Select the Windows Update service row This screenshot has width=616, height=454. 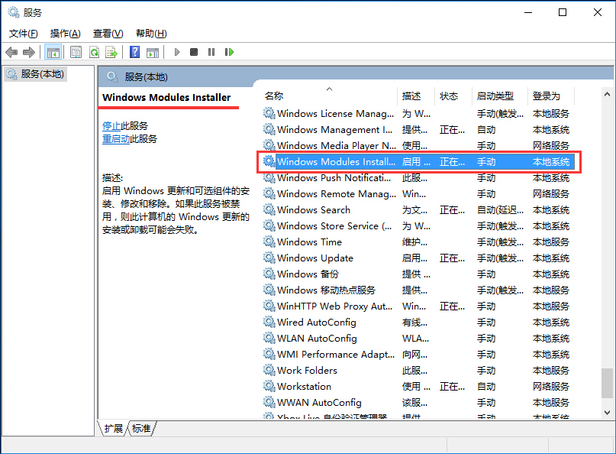point(321,258)
